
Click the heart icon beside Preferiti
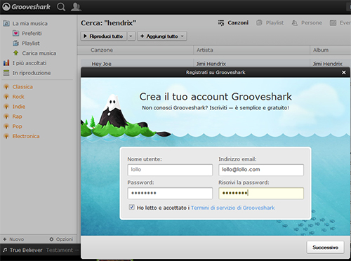pyautogui.click(x=15, y=34)
